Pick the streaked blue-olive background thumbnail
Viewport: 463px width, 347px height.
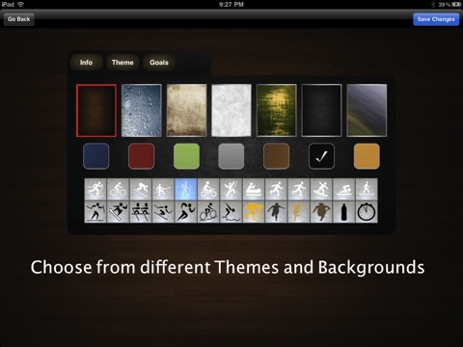point(367,111)
